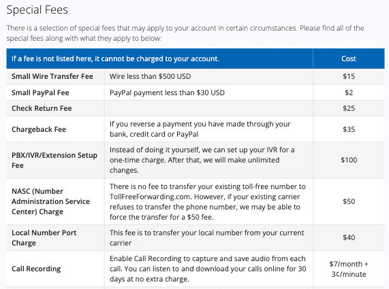Image resolution: width=389 pixels, height=289 pixels.
Task: Click the $7/month call recording cost
Action: [349, 269]
